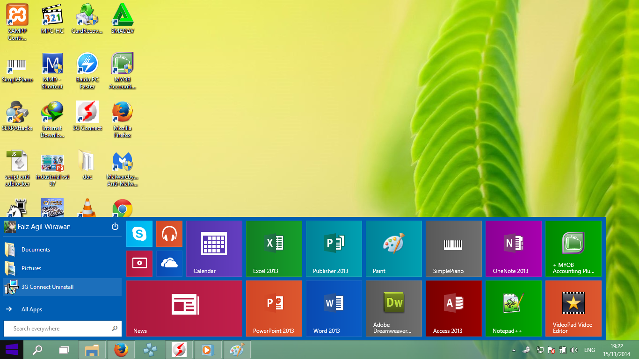Launch Excel 2013 from Start tiles
The width and height of the screenshot is (639, 359).
click(x=274, y=249)
